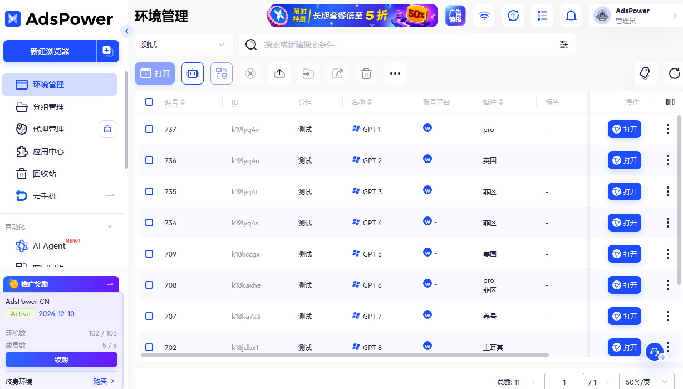Click the RPA robot toolbar icon
The image size is (683, 389).
(x=193, y=73)
